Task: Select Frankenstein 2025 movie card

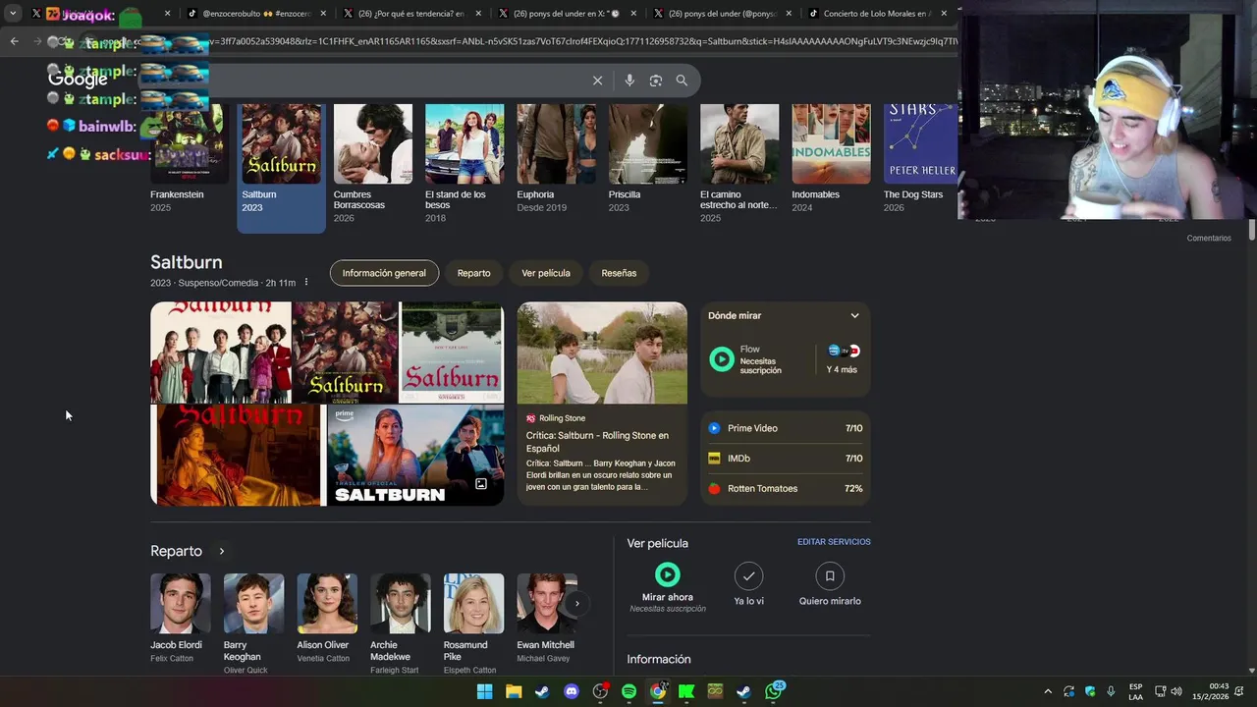Action: coord(189,159)
